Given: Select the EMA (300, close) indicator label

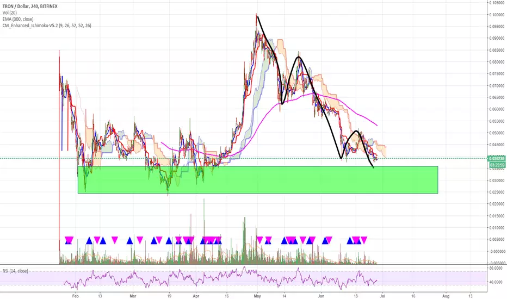Looking at the screenshot, I should 18,19.
